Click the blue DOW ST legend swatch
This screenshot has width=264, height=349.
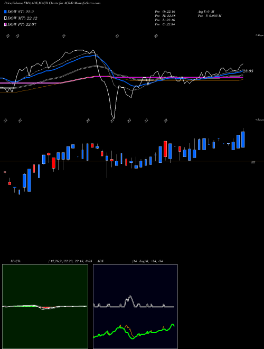[x=5, y=12]
